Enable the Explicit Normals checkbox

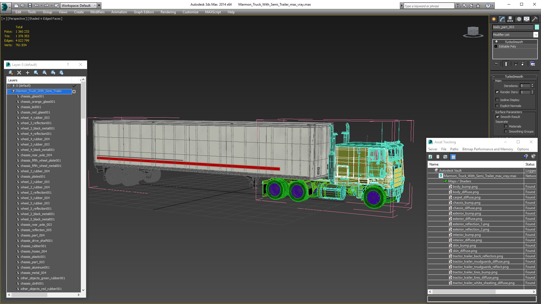coord(497,106)
